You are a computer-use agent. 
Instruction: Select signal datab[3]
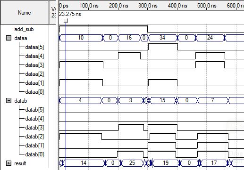tap(34, 128)
